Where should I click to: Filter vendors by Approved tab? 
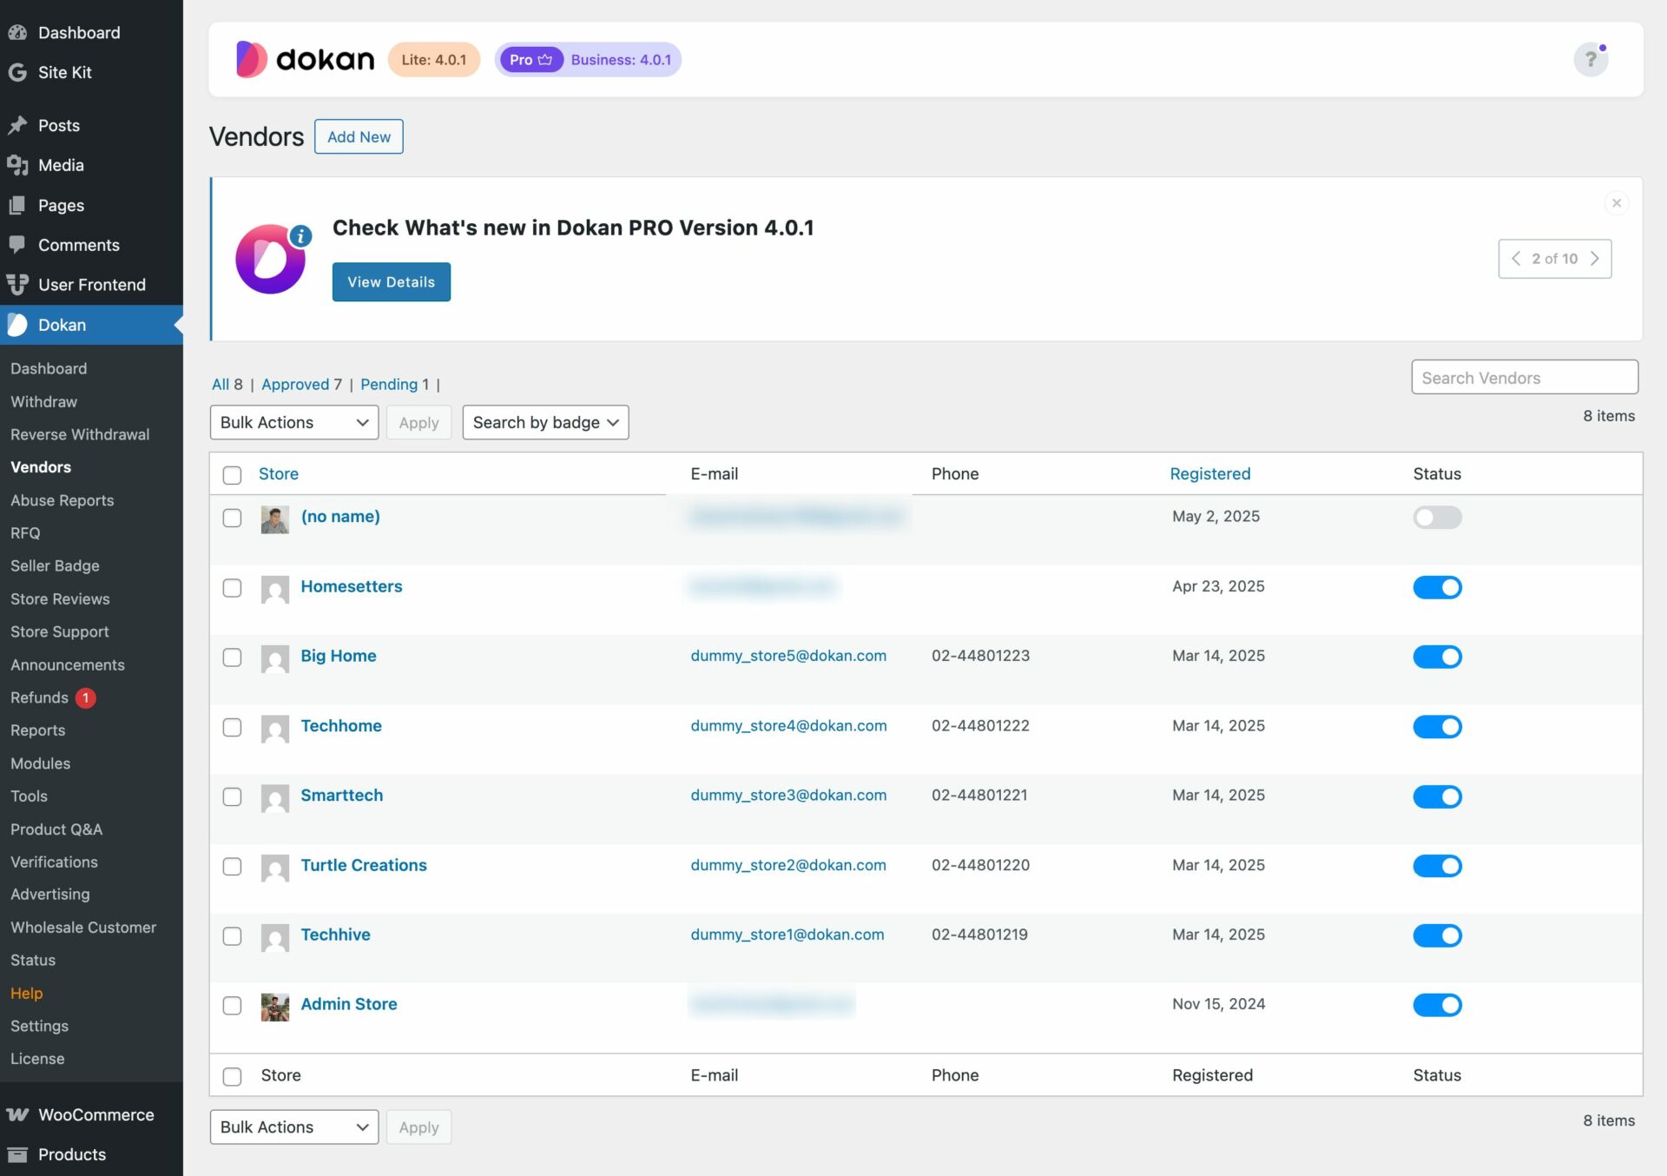pyautogui.click(x=295, y=384)
